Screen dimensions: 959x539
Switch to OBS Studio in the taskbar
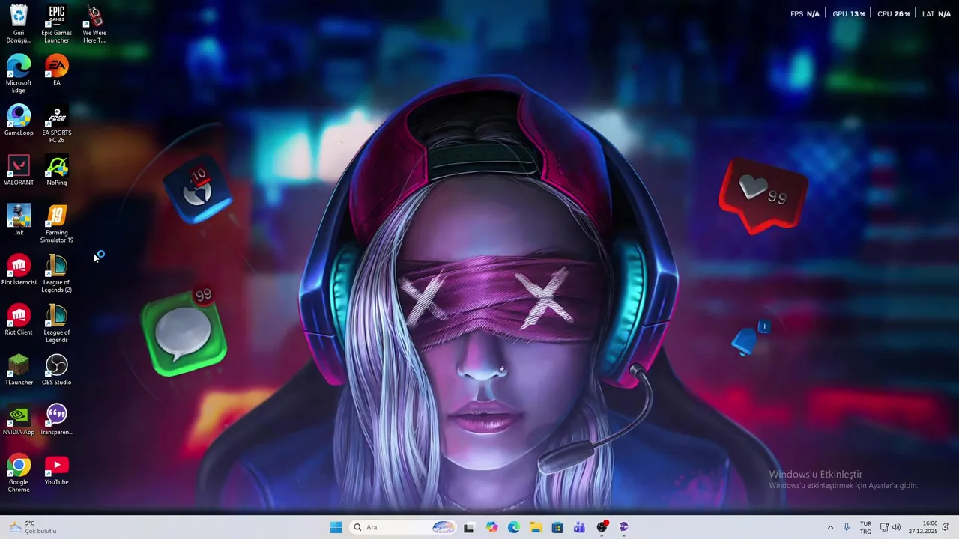[x=602, y=527]
